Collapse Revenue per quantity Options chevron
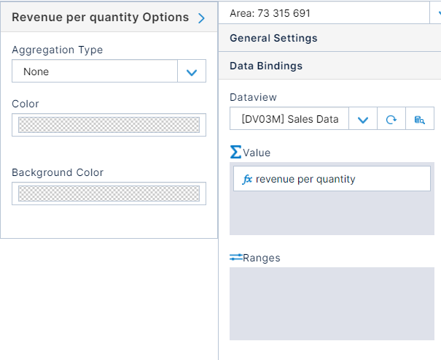The width and height of the screenshot is (441, 360). (x=202, y=18)
